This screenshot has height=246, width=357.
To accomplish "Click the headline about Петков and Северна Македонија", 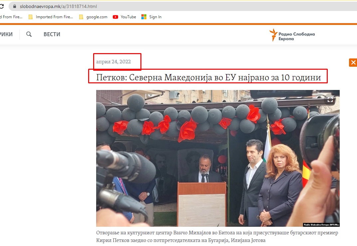I will click(208, 78).
